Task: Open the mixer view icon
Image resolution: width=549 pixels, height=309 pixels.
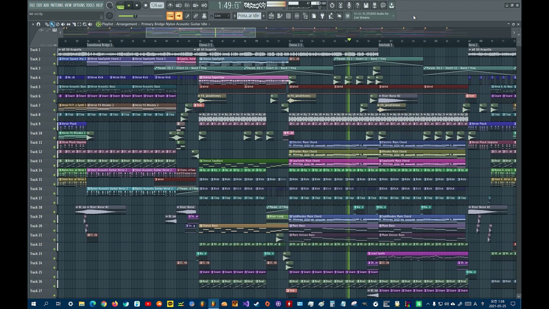Action: tap(297, 16)
